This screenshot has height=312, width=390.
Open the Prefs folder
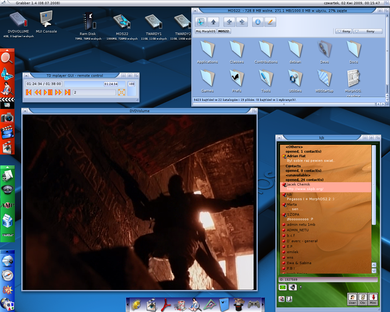[237, 81]
